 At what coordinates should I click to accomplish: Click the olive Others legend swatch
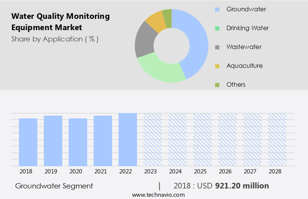pyautogui.click(x=217, y=85)
